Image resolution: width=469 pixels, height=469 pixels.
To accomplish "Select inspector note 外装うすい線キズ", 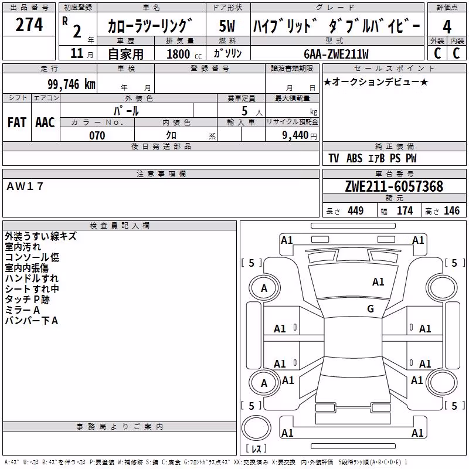I will tap(40, 236).
